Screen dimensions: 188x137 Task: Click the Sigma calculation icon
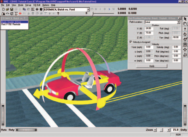pos(16,14)
